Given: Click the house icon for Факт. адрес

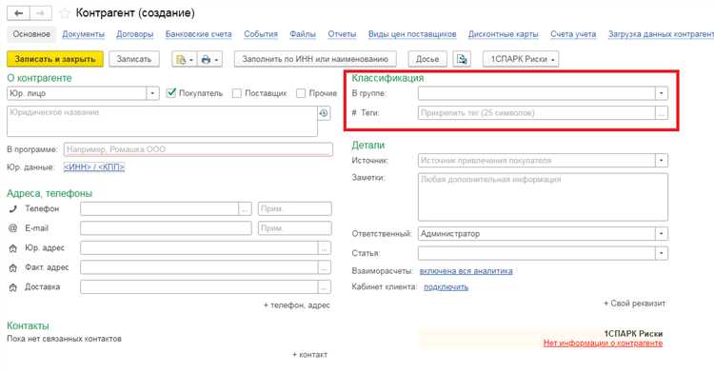Looking at the screenshot, I should point(12,267).
